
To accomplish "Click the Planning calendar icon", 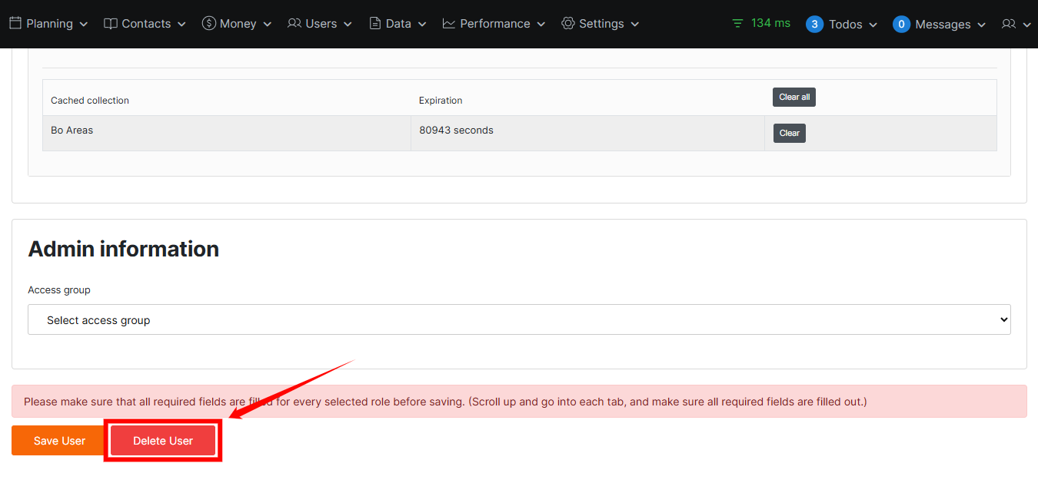I will tap(15, 24).
